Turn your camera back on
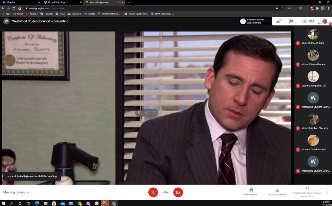The width and height of the screenshot is (332, 206). 178,192
